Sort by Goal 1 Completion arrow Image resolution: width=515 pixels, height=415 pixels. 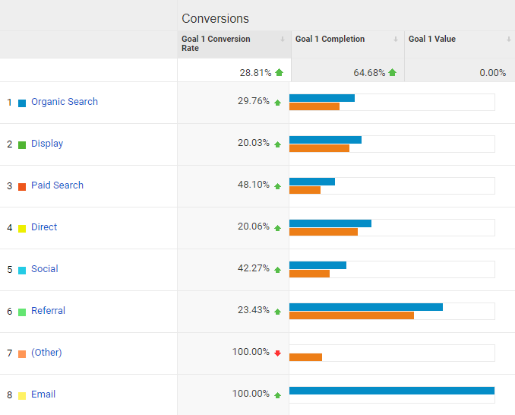396,40
